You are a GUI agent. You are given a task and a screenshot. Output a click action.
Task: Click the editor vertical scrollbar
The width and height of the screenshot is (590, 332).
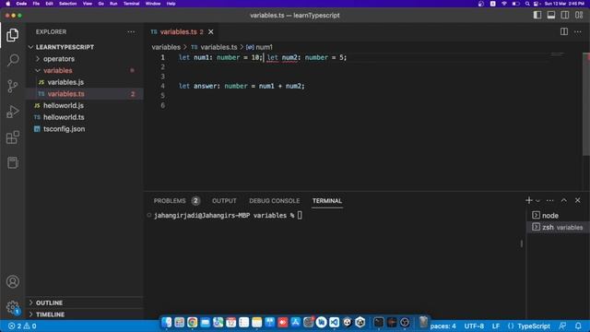pos(586,104)
